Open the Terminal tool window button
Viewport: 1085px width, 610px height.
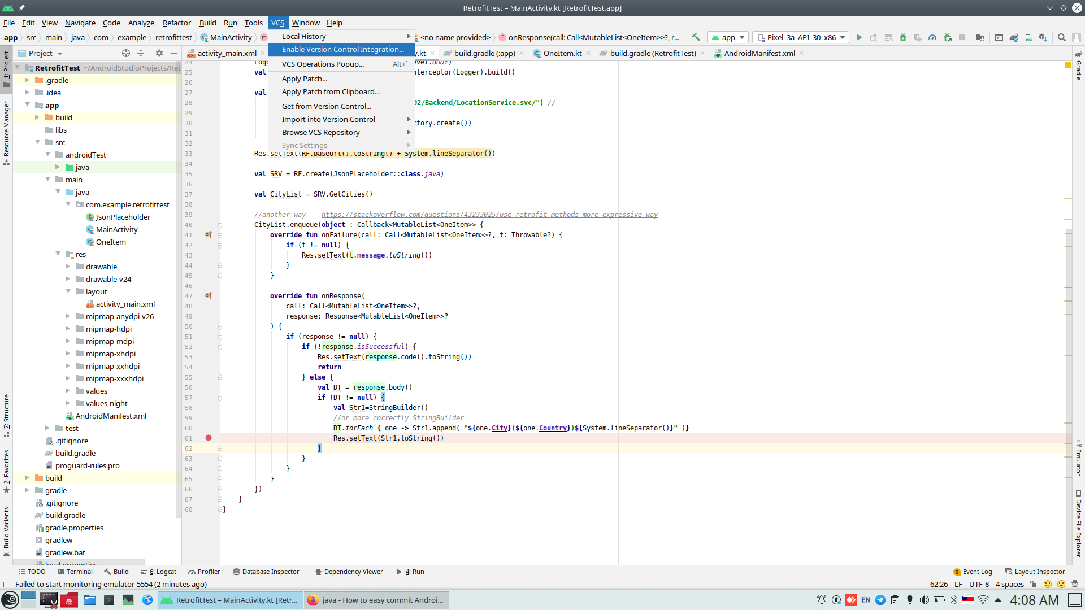coord(75,572)
